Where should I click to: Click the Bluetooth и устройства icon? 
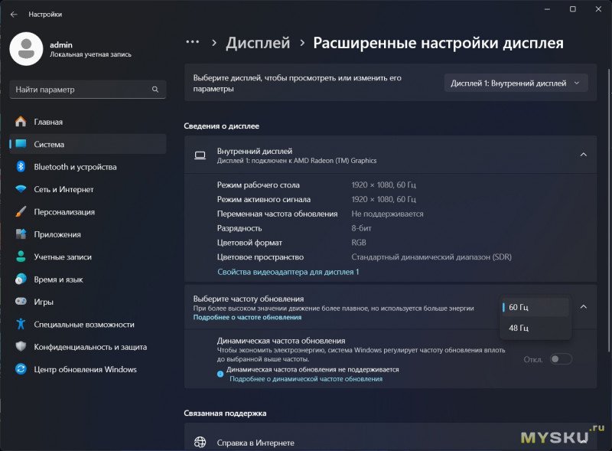(21, 167)
